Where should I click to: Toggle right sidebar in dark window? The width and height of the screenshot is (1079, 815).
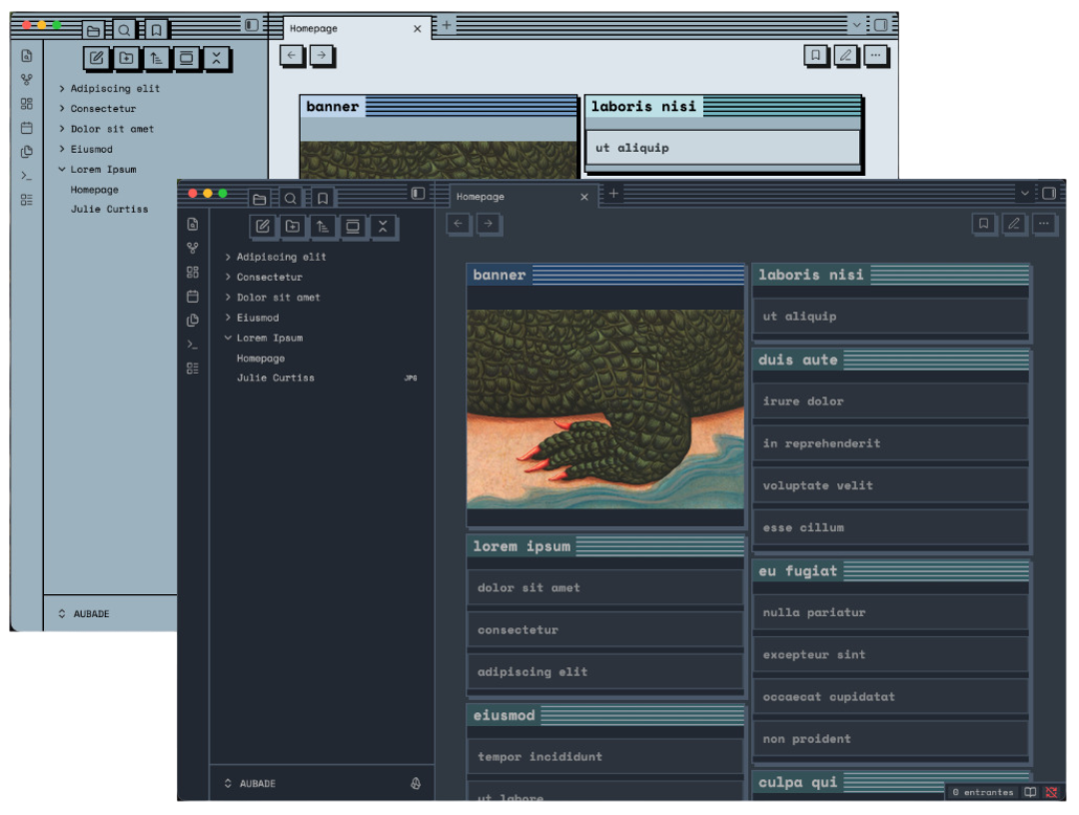coord(1049,193)
